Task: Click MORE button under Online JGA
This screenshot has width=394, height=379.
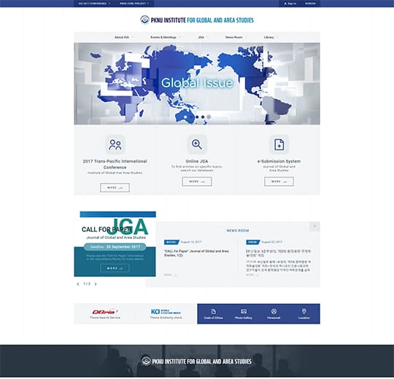Action: coord(197,181)
